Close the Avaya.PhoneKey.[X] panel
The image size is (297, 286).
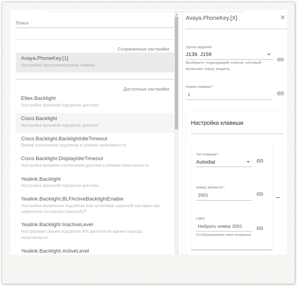[x=283, y=17]
